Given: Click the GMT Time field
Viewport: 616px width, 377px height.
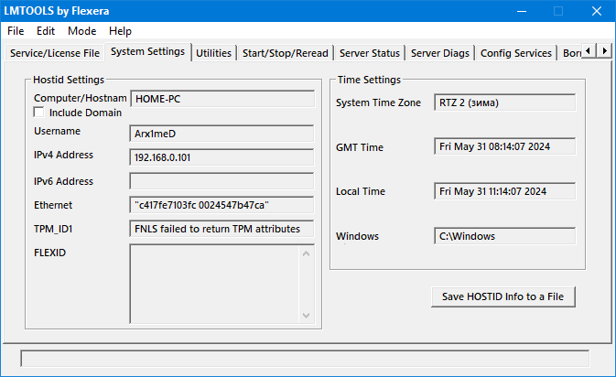Looking at the screenshot, I should tap(505, 146).
